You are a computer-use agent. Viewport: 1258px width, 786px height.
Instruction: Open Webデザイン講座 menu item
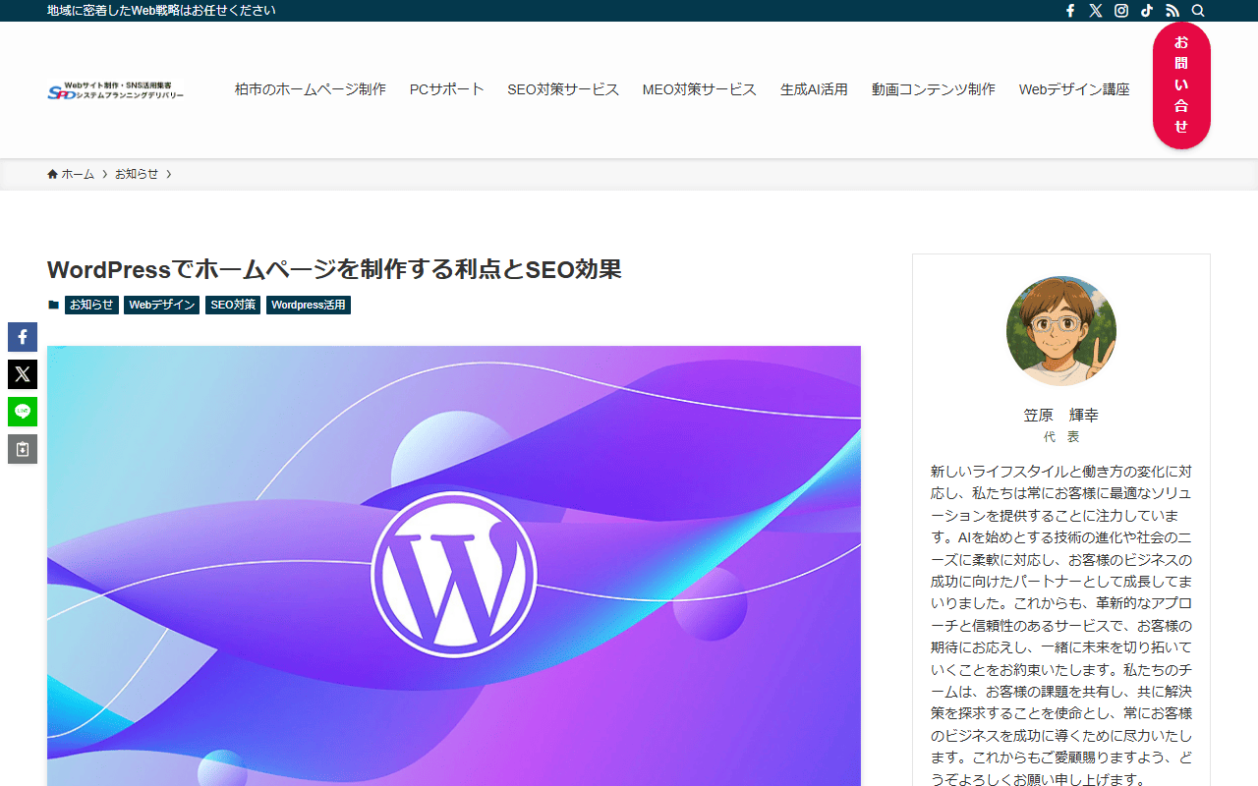click(1074, 89)
